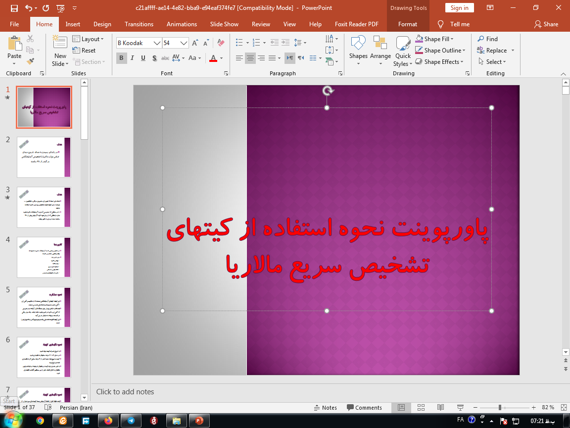Select slide 4 thumbnail in the panel
570x428 pixels.
(44, 257)
